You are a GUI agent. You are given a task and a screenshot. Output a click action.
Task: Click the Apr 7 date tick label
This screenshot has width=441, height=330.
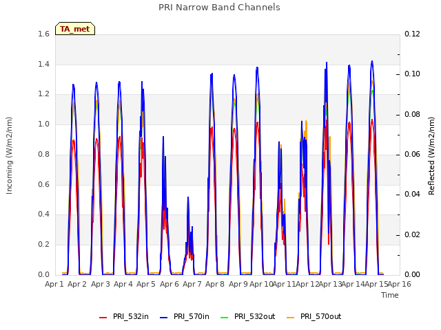192,284
